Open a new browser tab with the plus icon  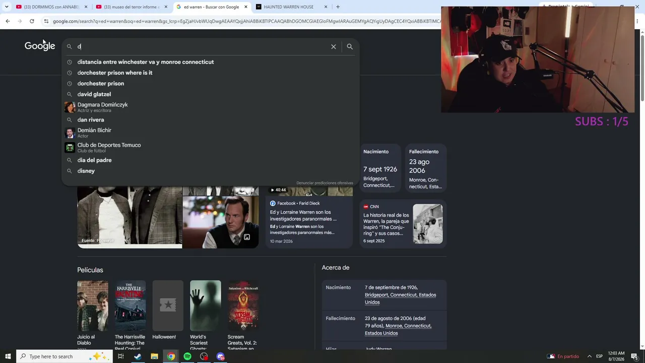tap(338, 7)
